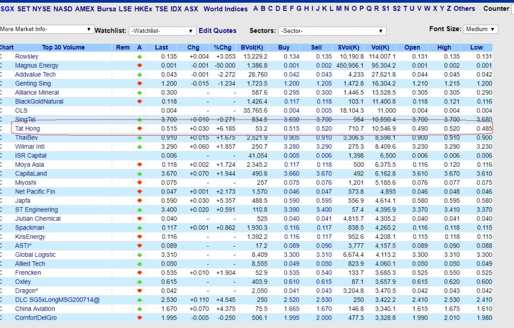Click the green up arrow for ST Engineering
Screen dimensions: 514x328
coord(139,210)
